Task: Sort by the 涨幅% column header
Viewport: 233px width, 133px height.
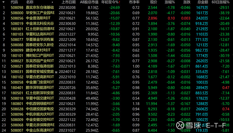Action: (170, 2)
